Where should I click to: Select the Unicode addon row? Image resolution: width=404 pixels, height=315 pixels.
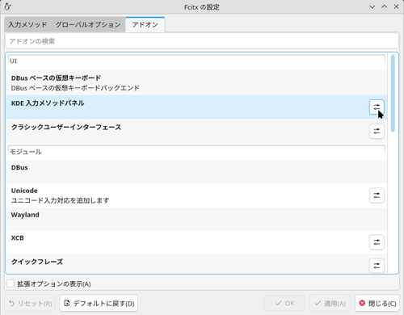[x=196, y=195]
